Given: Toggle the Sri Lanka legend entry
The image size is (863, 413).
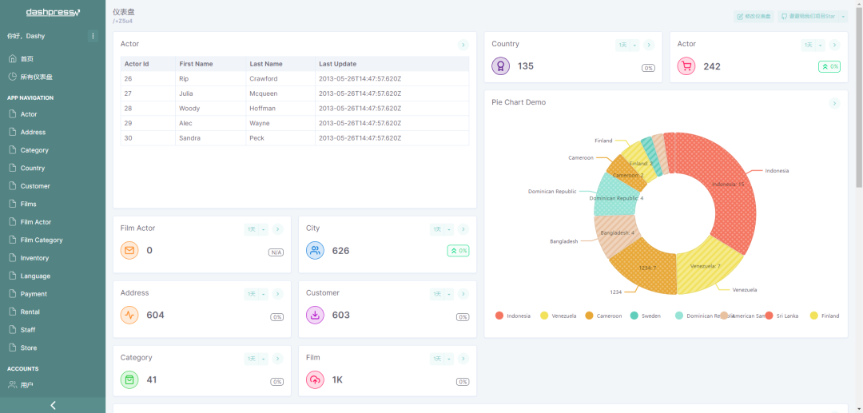Looking at the screenshot, I should (781, 316).
